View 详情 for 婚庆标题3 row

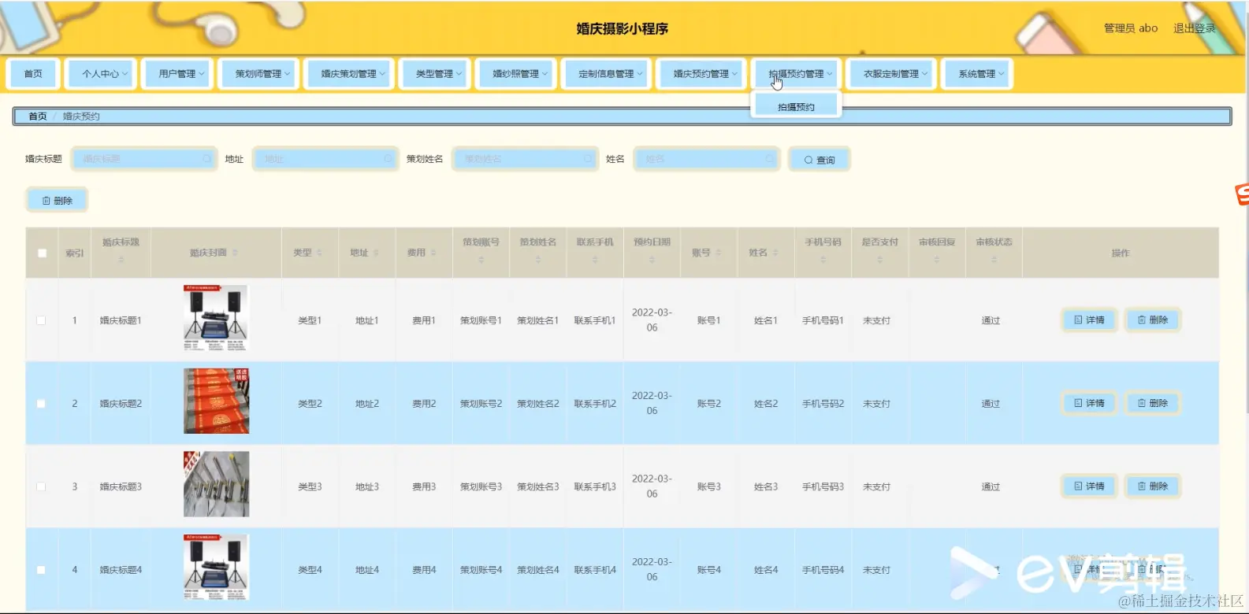[1089, 486]
